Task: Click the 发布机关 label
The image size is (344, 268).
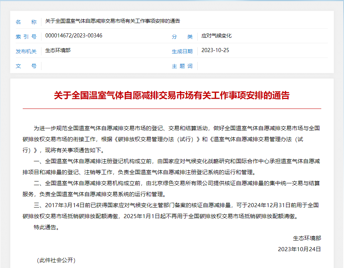Action: tap(26, 51)
